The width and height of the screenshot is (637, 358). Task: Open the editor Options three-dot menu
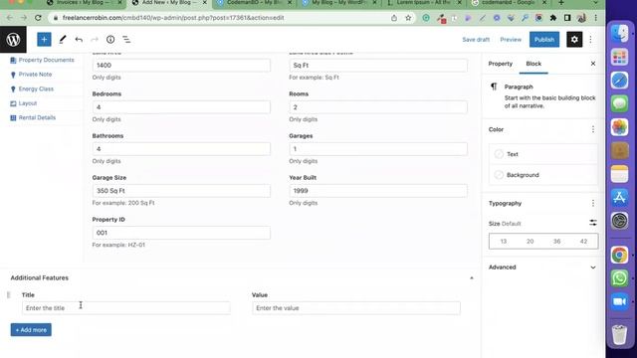[x=590, y=40]
